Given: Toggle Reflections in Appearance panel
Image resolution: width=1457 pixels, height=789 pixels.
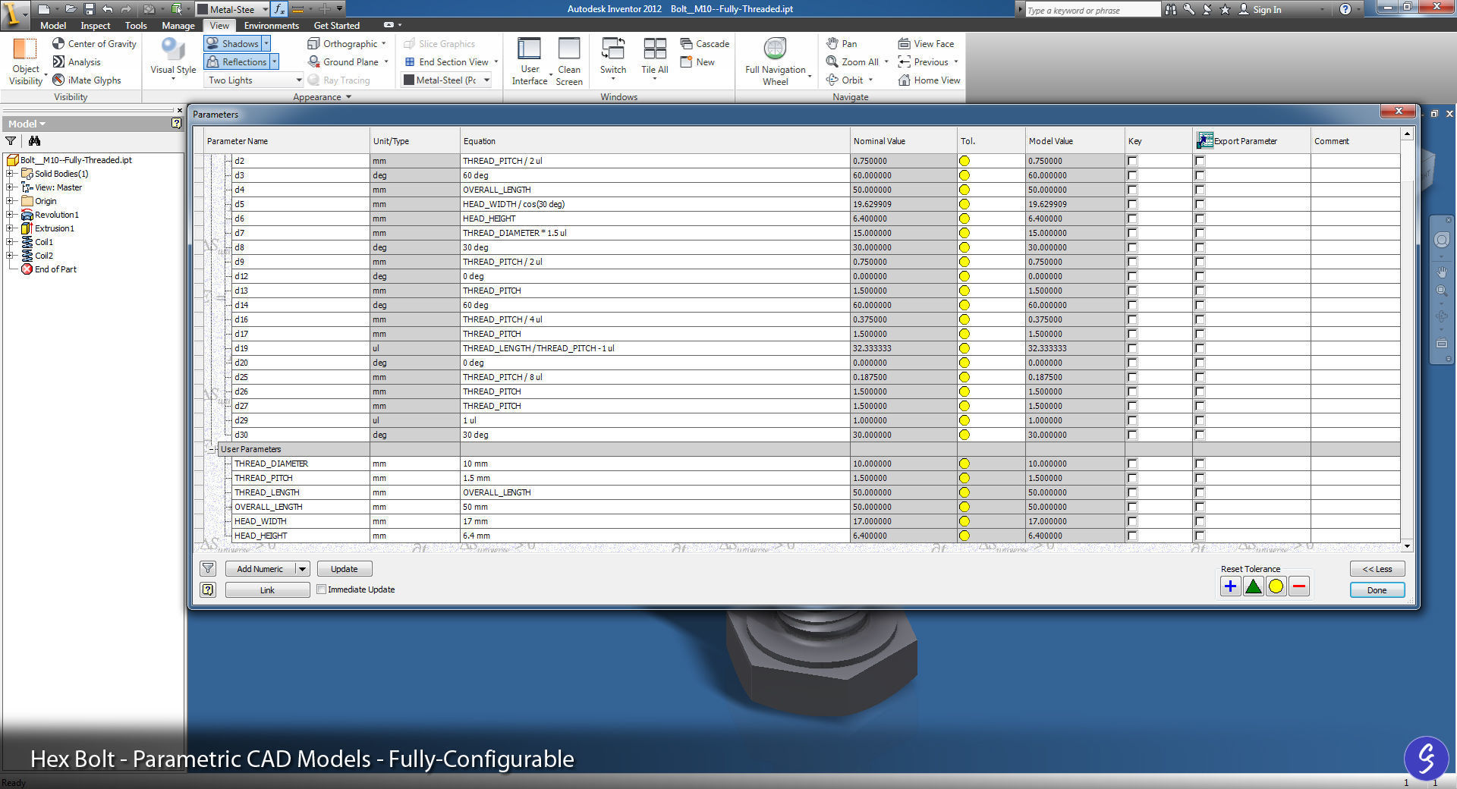Looking at the screenshot, I should pyautogui.click(x=237, y=61).
